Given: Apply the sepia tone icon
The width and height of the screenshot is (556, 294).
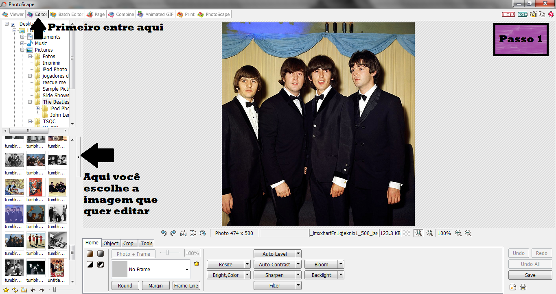Looking at the screenshot, I should [90, 254].
